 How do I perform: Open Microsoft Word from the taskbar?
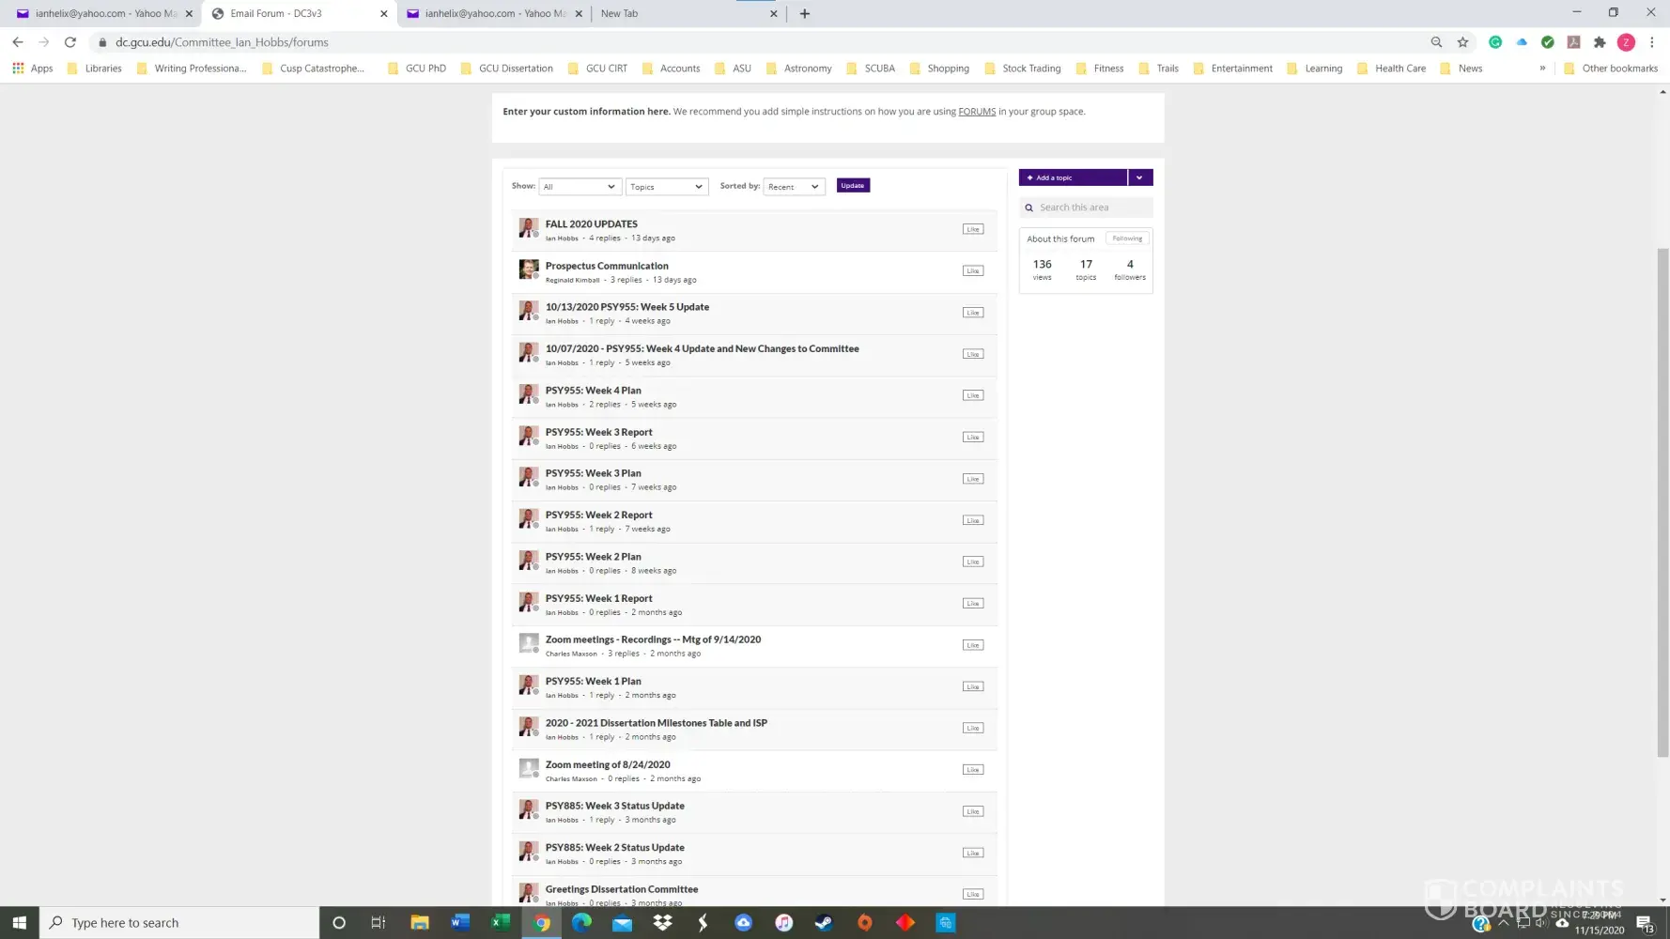pos(459,922)
